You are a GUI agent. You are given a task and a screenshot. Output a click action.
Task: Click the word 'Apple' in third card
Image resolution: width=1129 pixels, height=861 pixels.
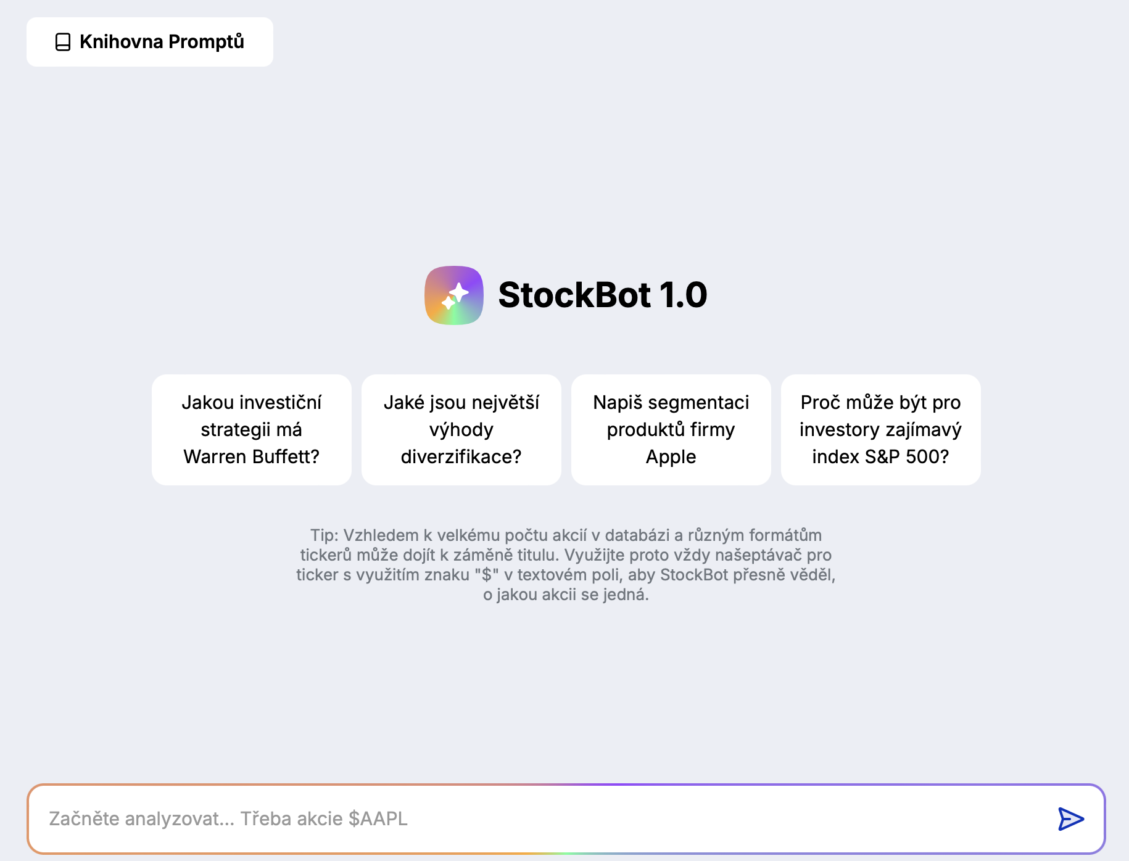click(x=671, y=457)
